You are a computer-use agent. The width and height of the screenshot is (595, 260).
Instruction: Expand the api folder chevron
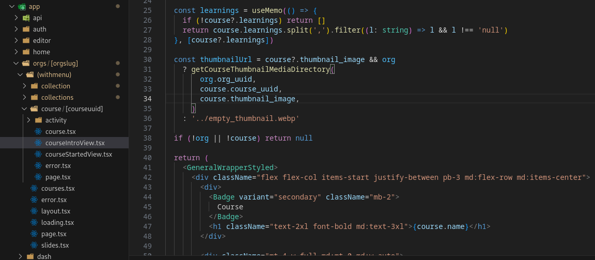click(16, 18)
